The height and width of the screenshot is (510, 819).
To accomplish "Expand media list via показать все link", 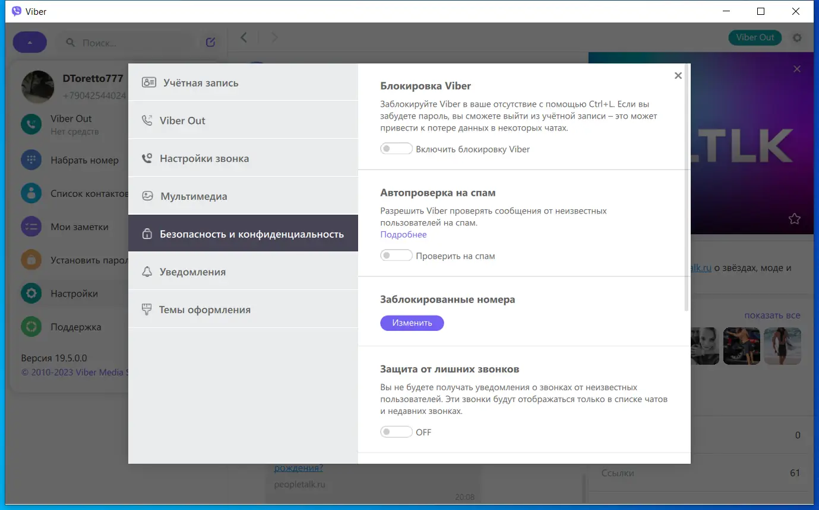I will point(772,315).
